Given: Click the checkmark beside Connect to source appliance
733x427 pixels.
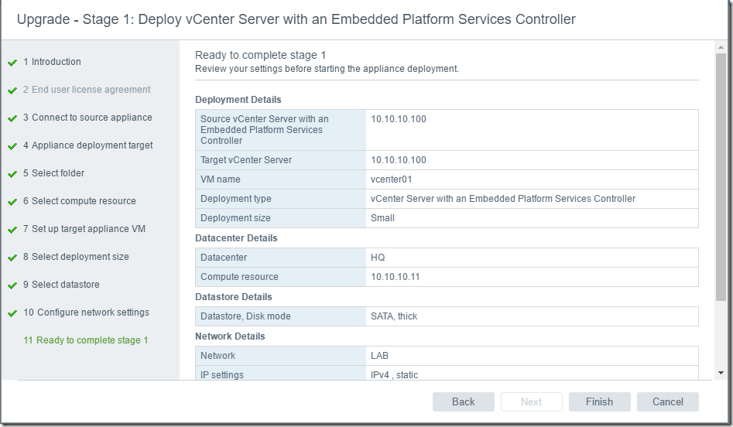Looking at the screenshot, I should click(x=12, y=118).
